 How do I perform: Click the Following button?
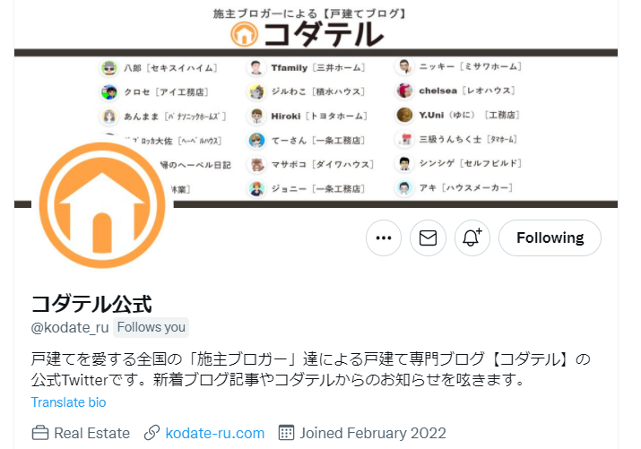550,237
